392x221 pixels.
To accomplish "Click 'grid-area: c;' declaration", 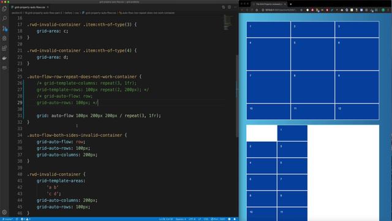I will tap(52, 31).
